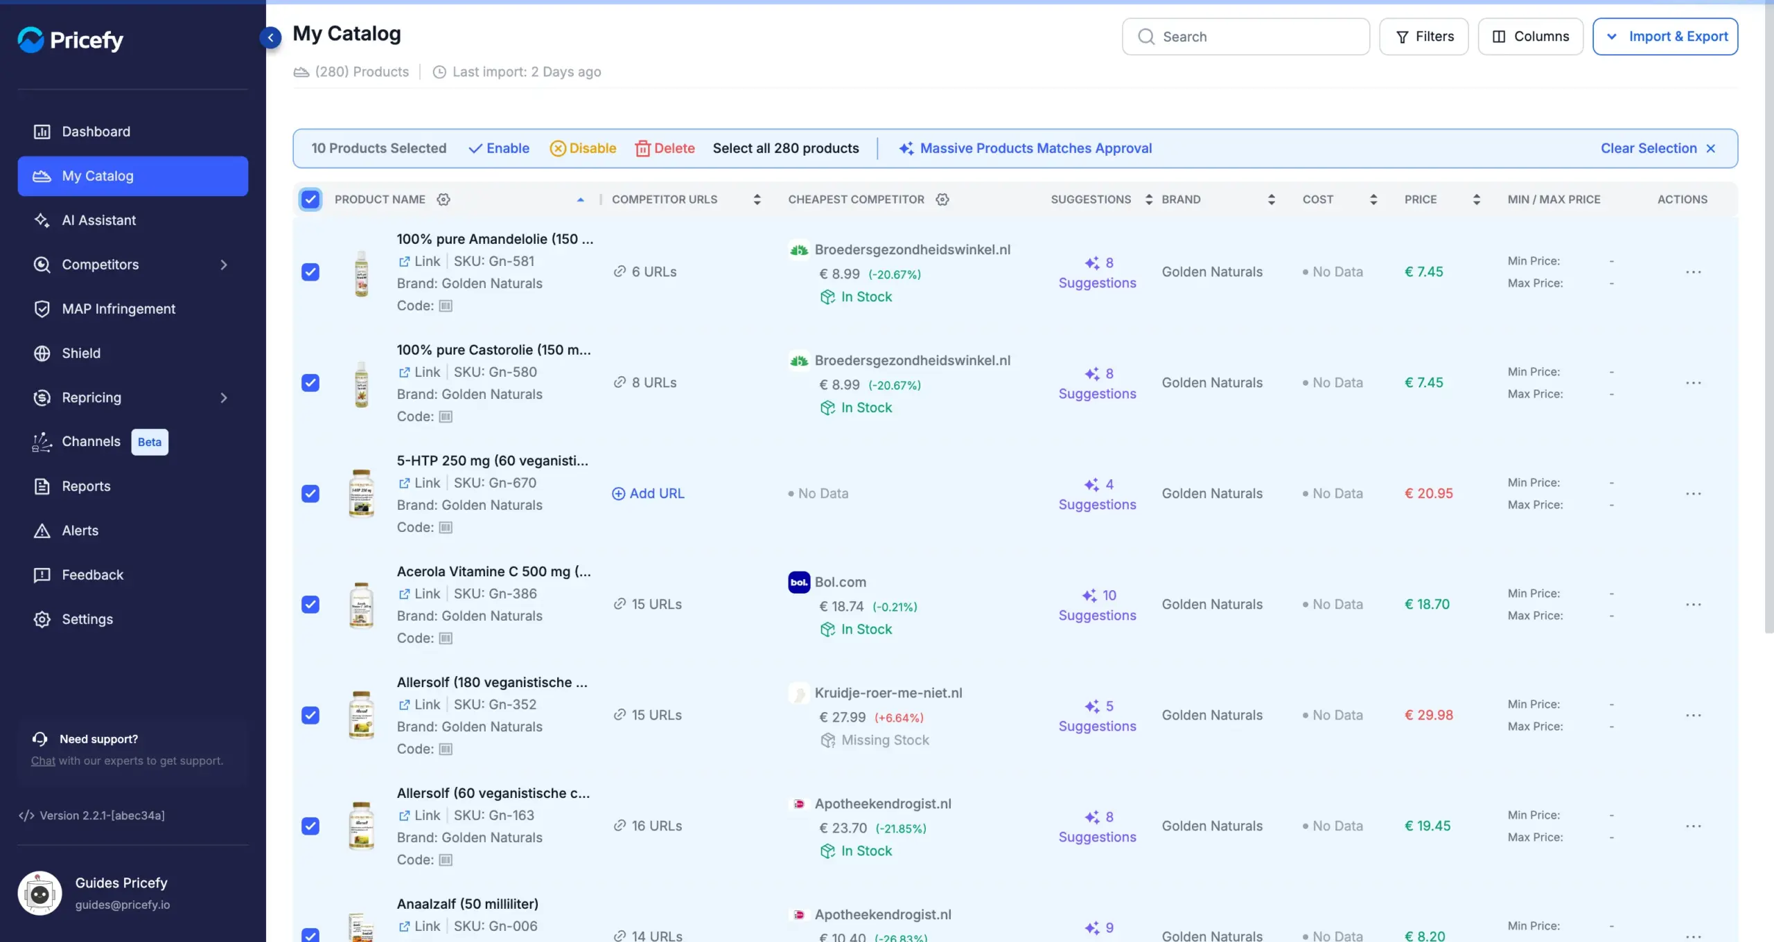This screenshot has width=1774, height=942.
Task: Click the Guides Pricefy avatar
Action: point(39,894)
